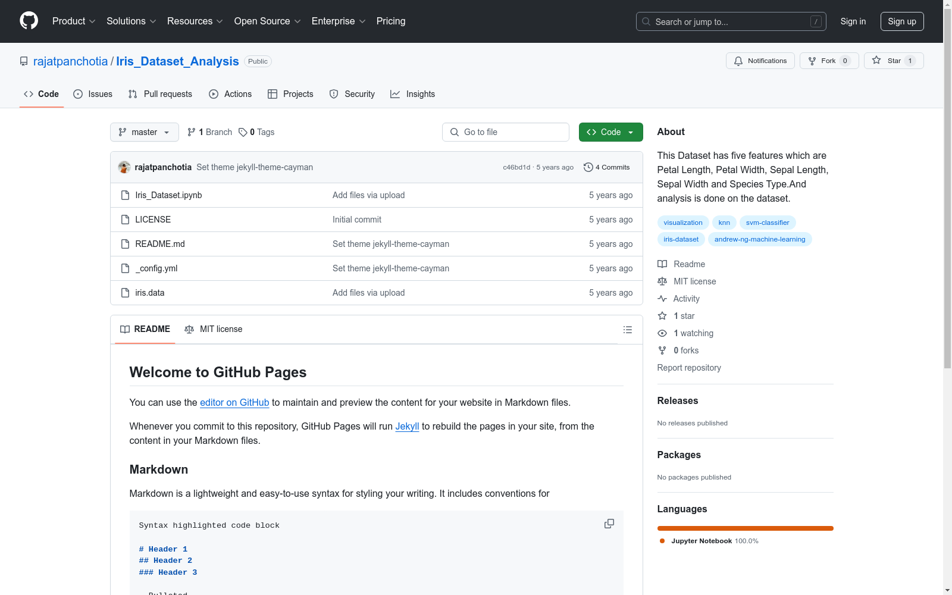Click the eye icon next to watching

coord(662,333)
